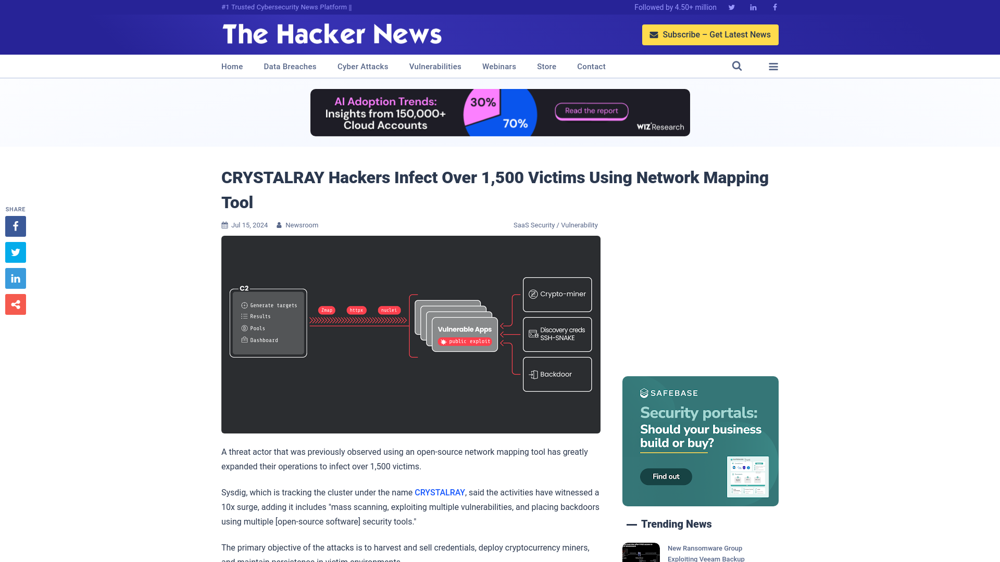Screen dimensions: 1000x562
Task: Click the Home menu tab
Action: pos(231,66)
